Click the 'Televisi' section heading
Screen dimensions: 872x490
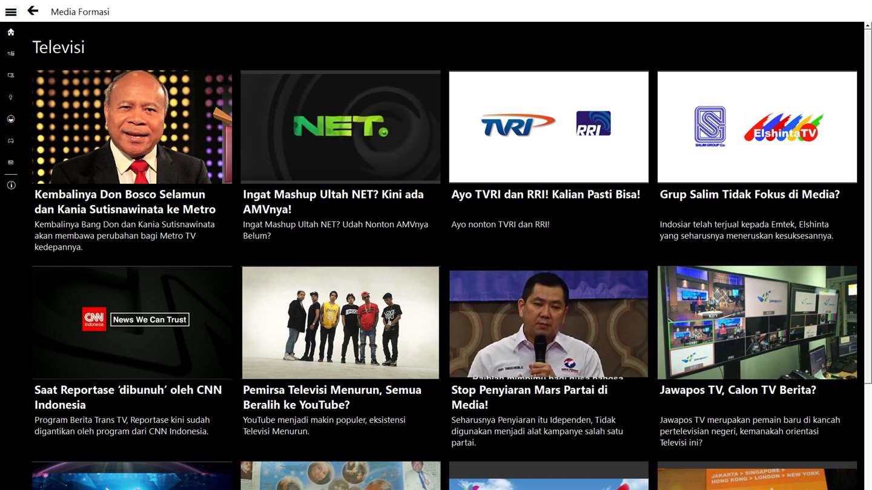59,47
